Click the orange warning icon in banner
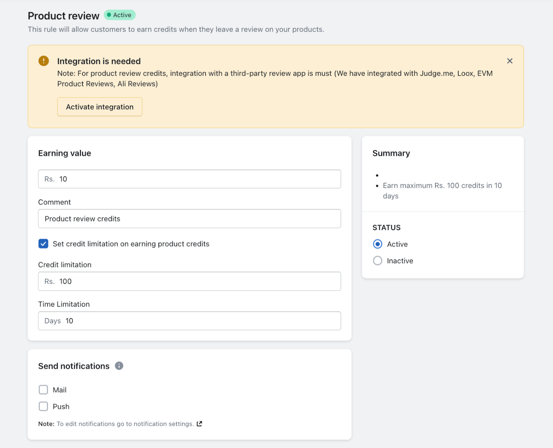Viewport: 553px width, 448px height. coord(44,61)
